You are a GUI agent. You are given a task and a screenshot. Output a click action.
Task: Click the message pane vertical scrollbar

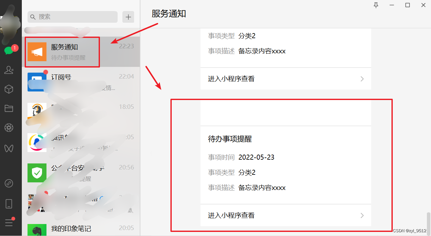pyautogui.click(x=428, y=223)
